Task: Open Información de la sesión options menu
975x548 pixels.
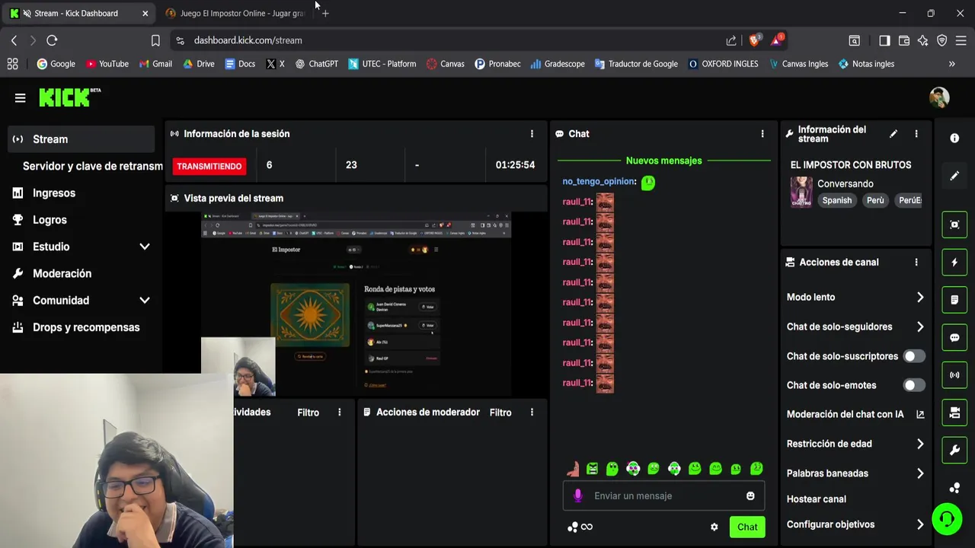Action: [532, 134]
